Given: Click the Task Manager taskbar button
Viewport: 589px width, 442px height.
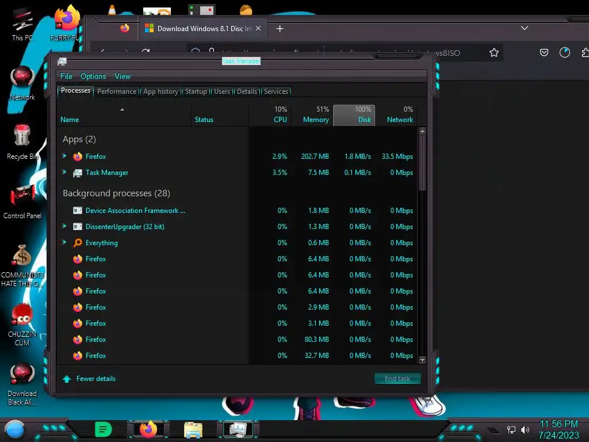Looking at the screenshot, I should pyautogui.click(x=238, y=429).
